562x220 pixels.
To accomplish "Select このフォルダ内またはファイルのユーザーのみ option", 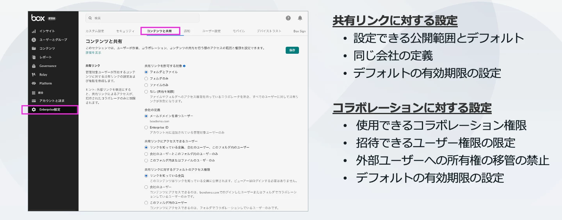I will click(146, 160).
